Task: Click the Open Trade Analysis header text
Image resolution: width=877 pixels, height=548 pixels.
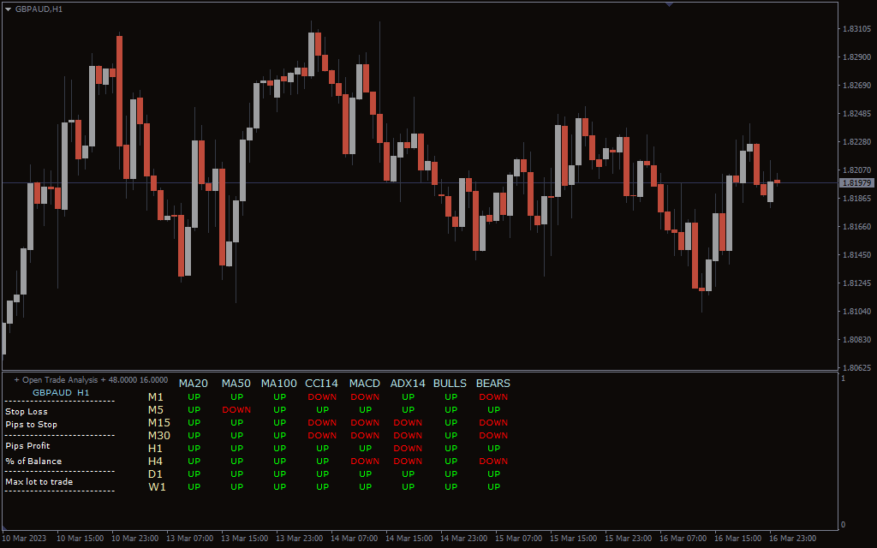Action: coord(60,379)
